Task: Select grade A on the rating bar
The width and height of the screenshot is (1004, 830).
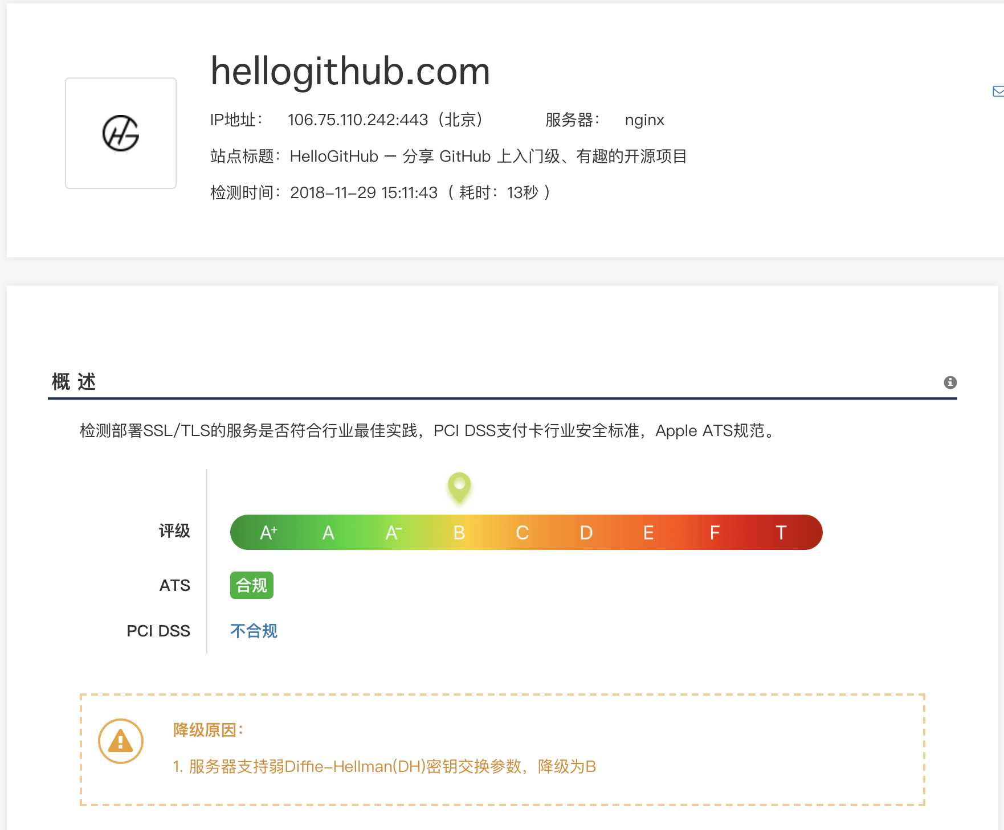Action: (x=328, y=533)
